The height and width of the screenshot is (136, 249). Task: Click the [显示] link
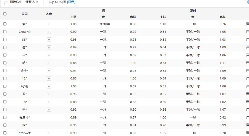[x=71, y=2]
